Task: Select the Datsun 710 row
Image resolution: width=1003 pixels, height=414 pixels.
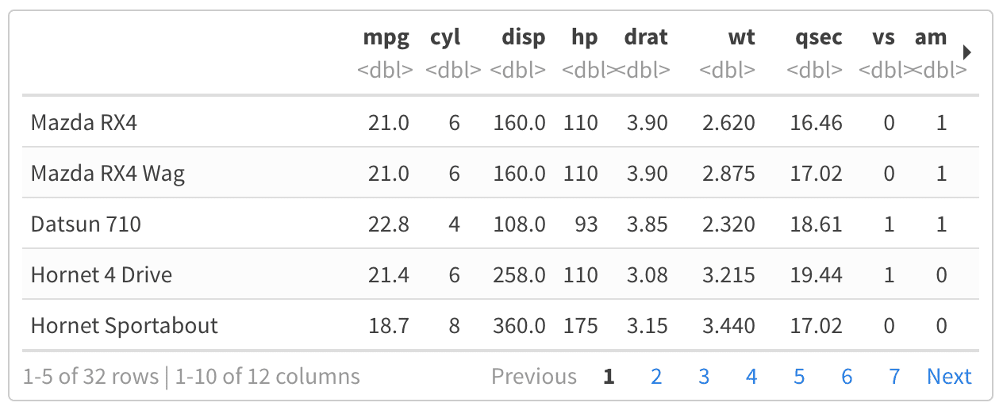Action: coord(86,224)
